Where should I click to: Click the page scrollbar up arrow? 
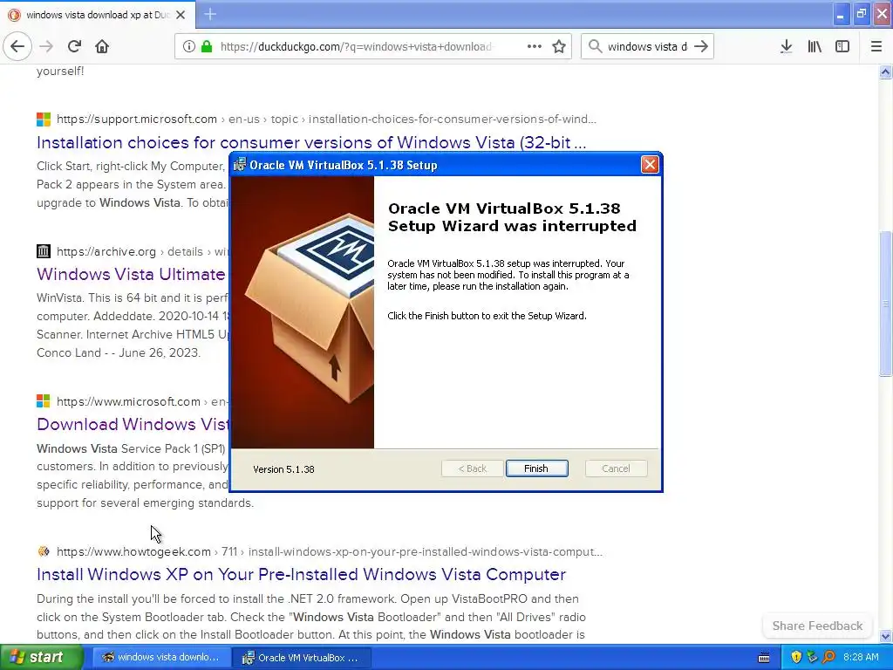click(x=885, y=72)
